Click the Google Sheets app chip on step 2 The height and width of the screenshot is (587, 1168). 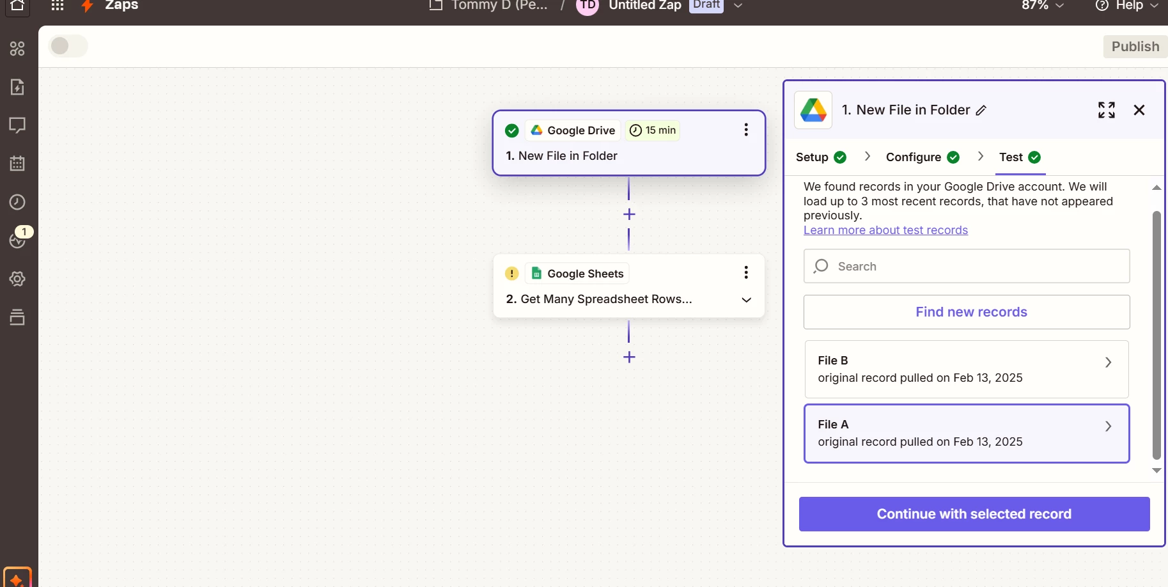click(577, 274)
